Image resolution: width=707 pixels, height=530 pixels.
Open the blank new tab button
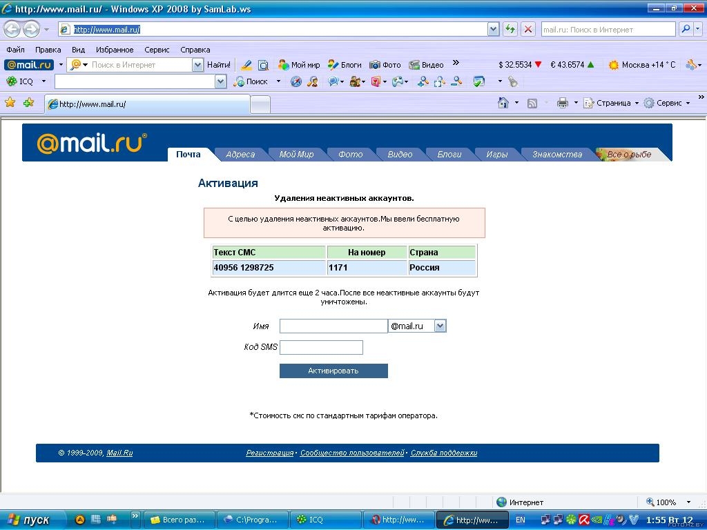click(x=260, y=105)
